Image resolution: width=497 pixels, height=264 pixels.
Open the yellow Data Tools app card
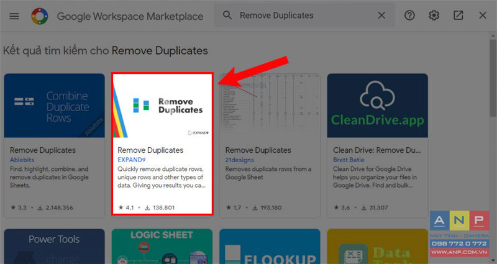tap(378, 247)
